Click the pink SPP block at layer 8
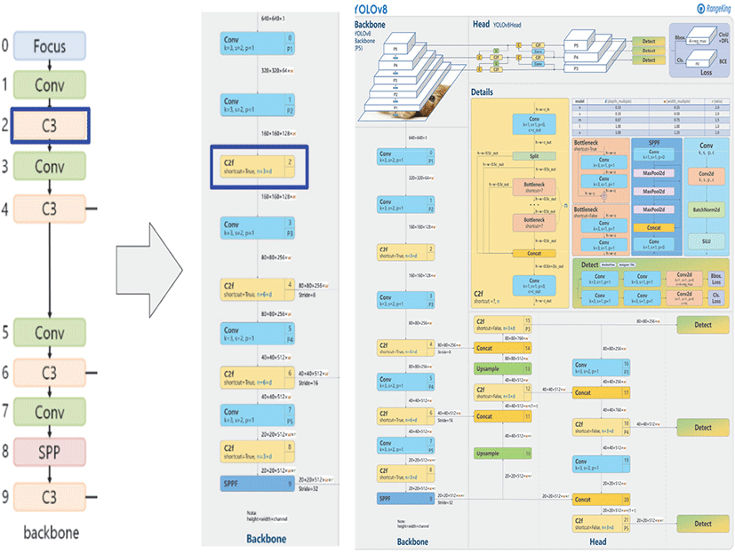The width and height of the screenshot is (735, 553). [49, 453]
